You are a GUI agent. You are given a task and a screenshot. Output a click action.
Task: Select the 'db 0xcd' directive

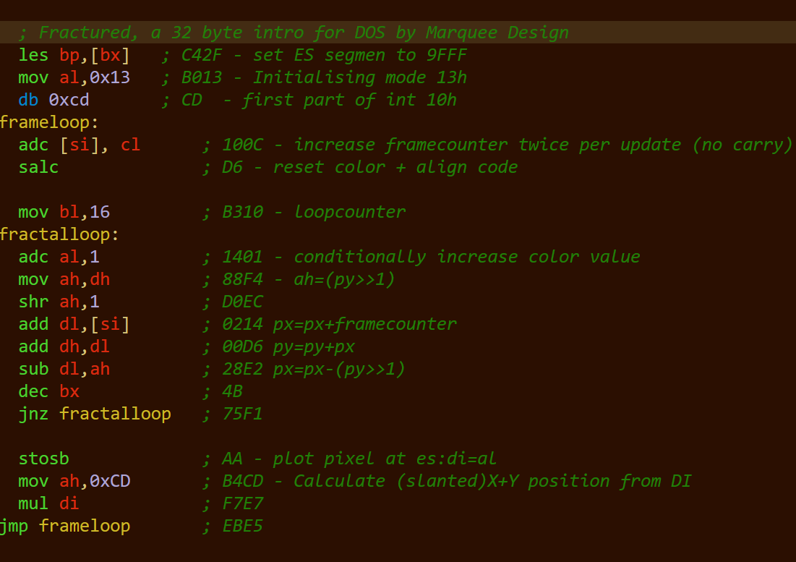point(54,100)
